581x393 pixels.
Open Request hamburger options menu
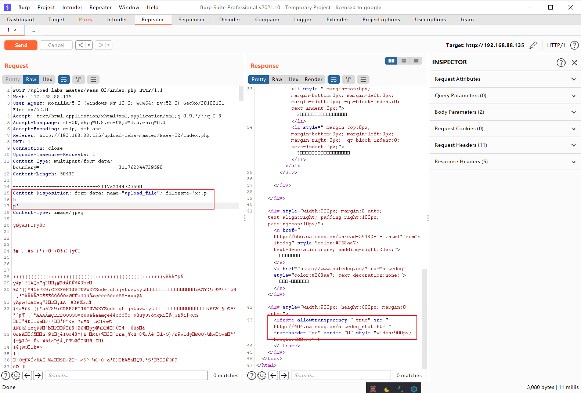(93, 79)
